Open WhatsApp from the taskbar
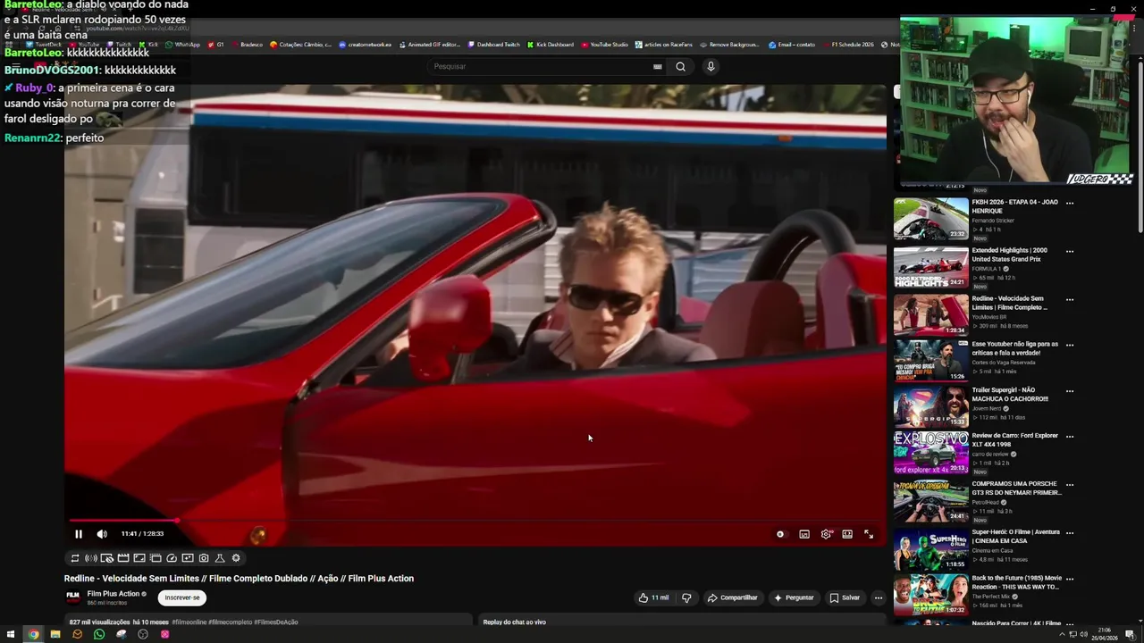1144x643 pixels. (99, 634)
